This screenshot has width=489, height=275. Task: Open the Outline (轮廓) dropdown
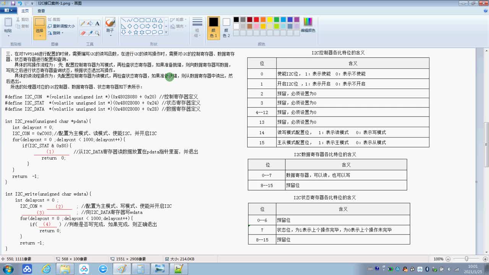[178, 20]
